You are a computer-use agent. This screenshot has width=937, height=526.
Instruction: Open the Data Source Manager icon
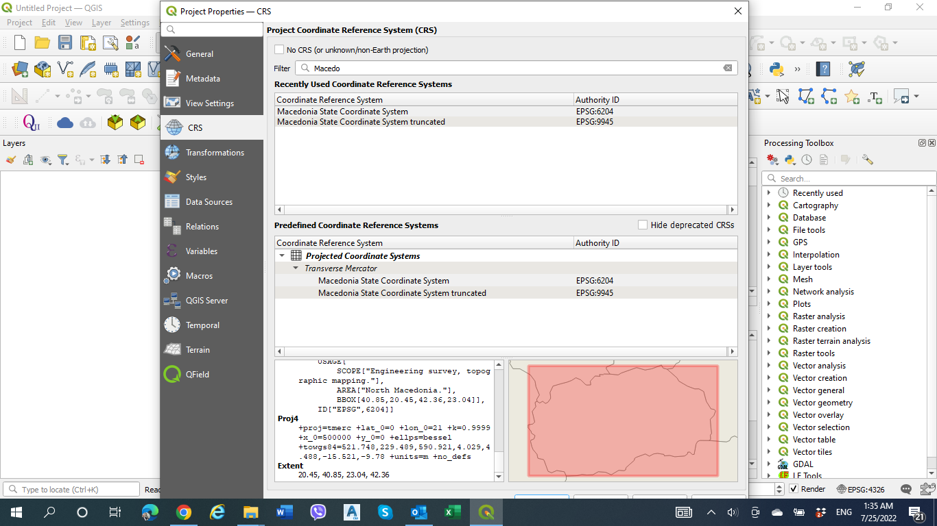[x=20, y=69]
